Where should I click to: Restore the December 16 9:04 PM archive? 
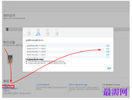pos(107,52)
